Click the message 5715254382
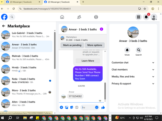The width and height of the screenshot is (162, 121). pos(75,96)
